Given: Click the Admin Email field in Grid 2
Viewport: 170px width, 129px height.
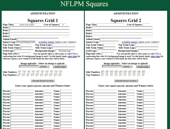Looking at the screenshot, I should coord(121,39).
